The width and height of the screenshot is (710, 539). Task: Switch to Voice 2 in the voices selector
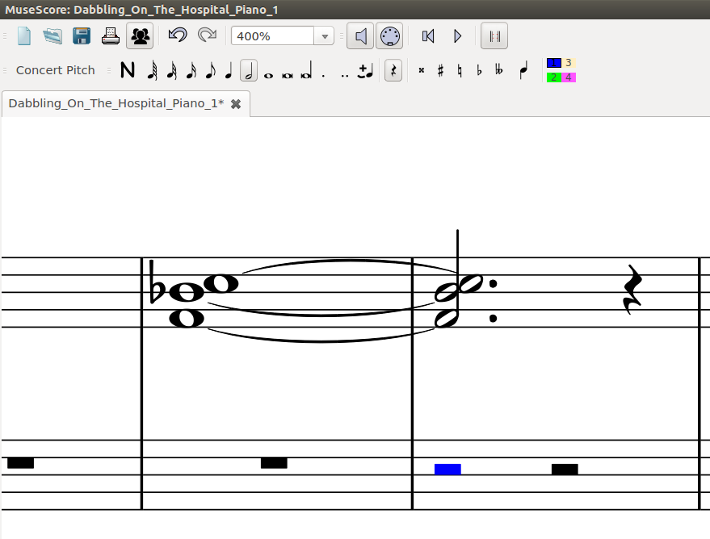553,77
